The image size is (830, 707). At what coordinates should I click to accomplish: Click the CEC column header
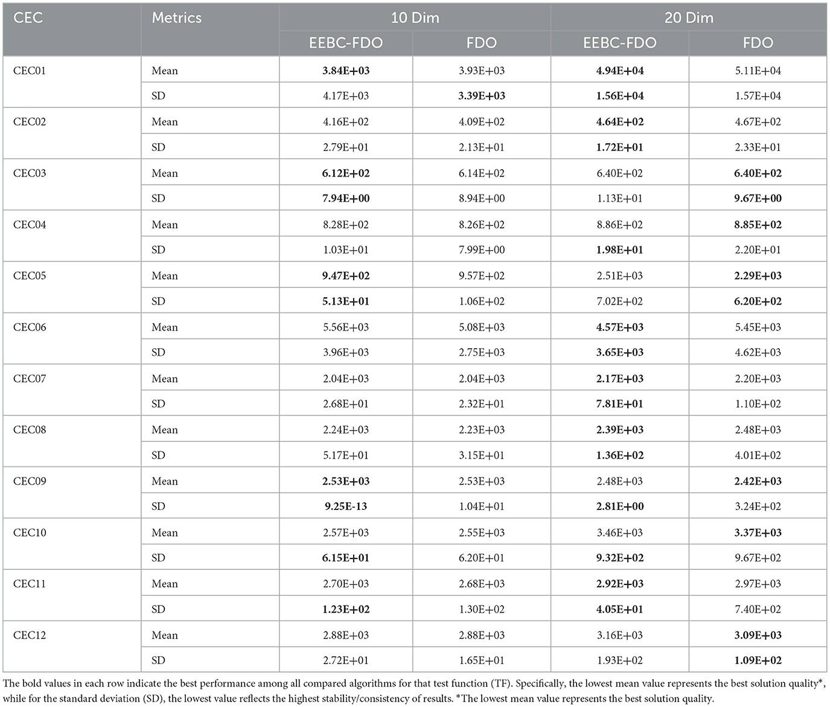click(x=28, y=18)
